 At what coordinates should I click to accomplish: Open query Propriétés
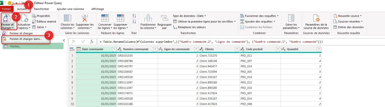click(x=41, y=16)
